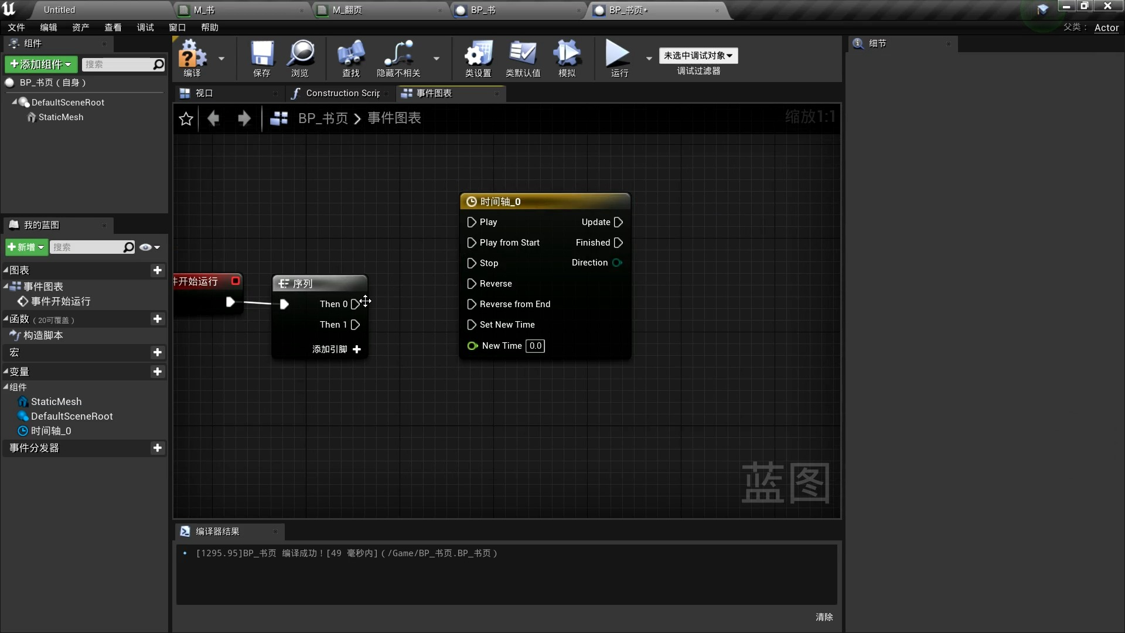The height and width of the screenshot is (633, 1125).
Task: Click Add Pin (添加引脚) on Sequence node
Action: pos(337,349)
